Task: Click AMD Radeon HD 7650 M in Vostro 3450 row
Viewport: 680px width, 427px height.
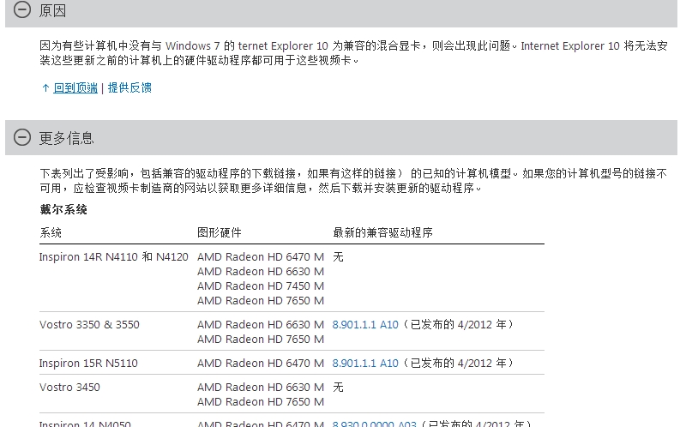Action: [261, 402]
